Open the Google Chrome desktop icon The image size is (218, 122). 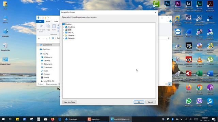pos(199,89)
